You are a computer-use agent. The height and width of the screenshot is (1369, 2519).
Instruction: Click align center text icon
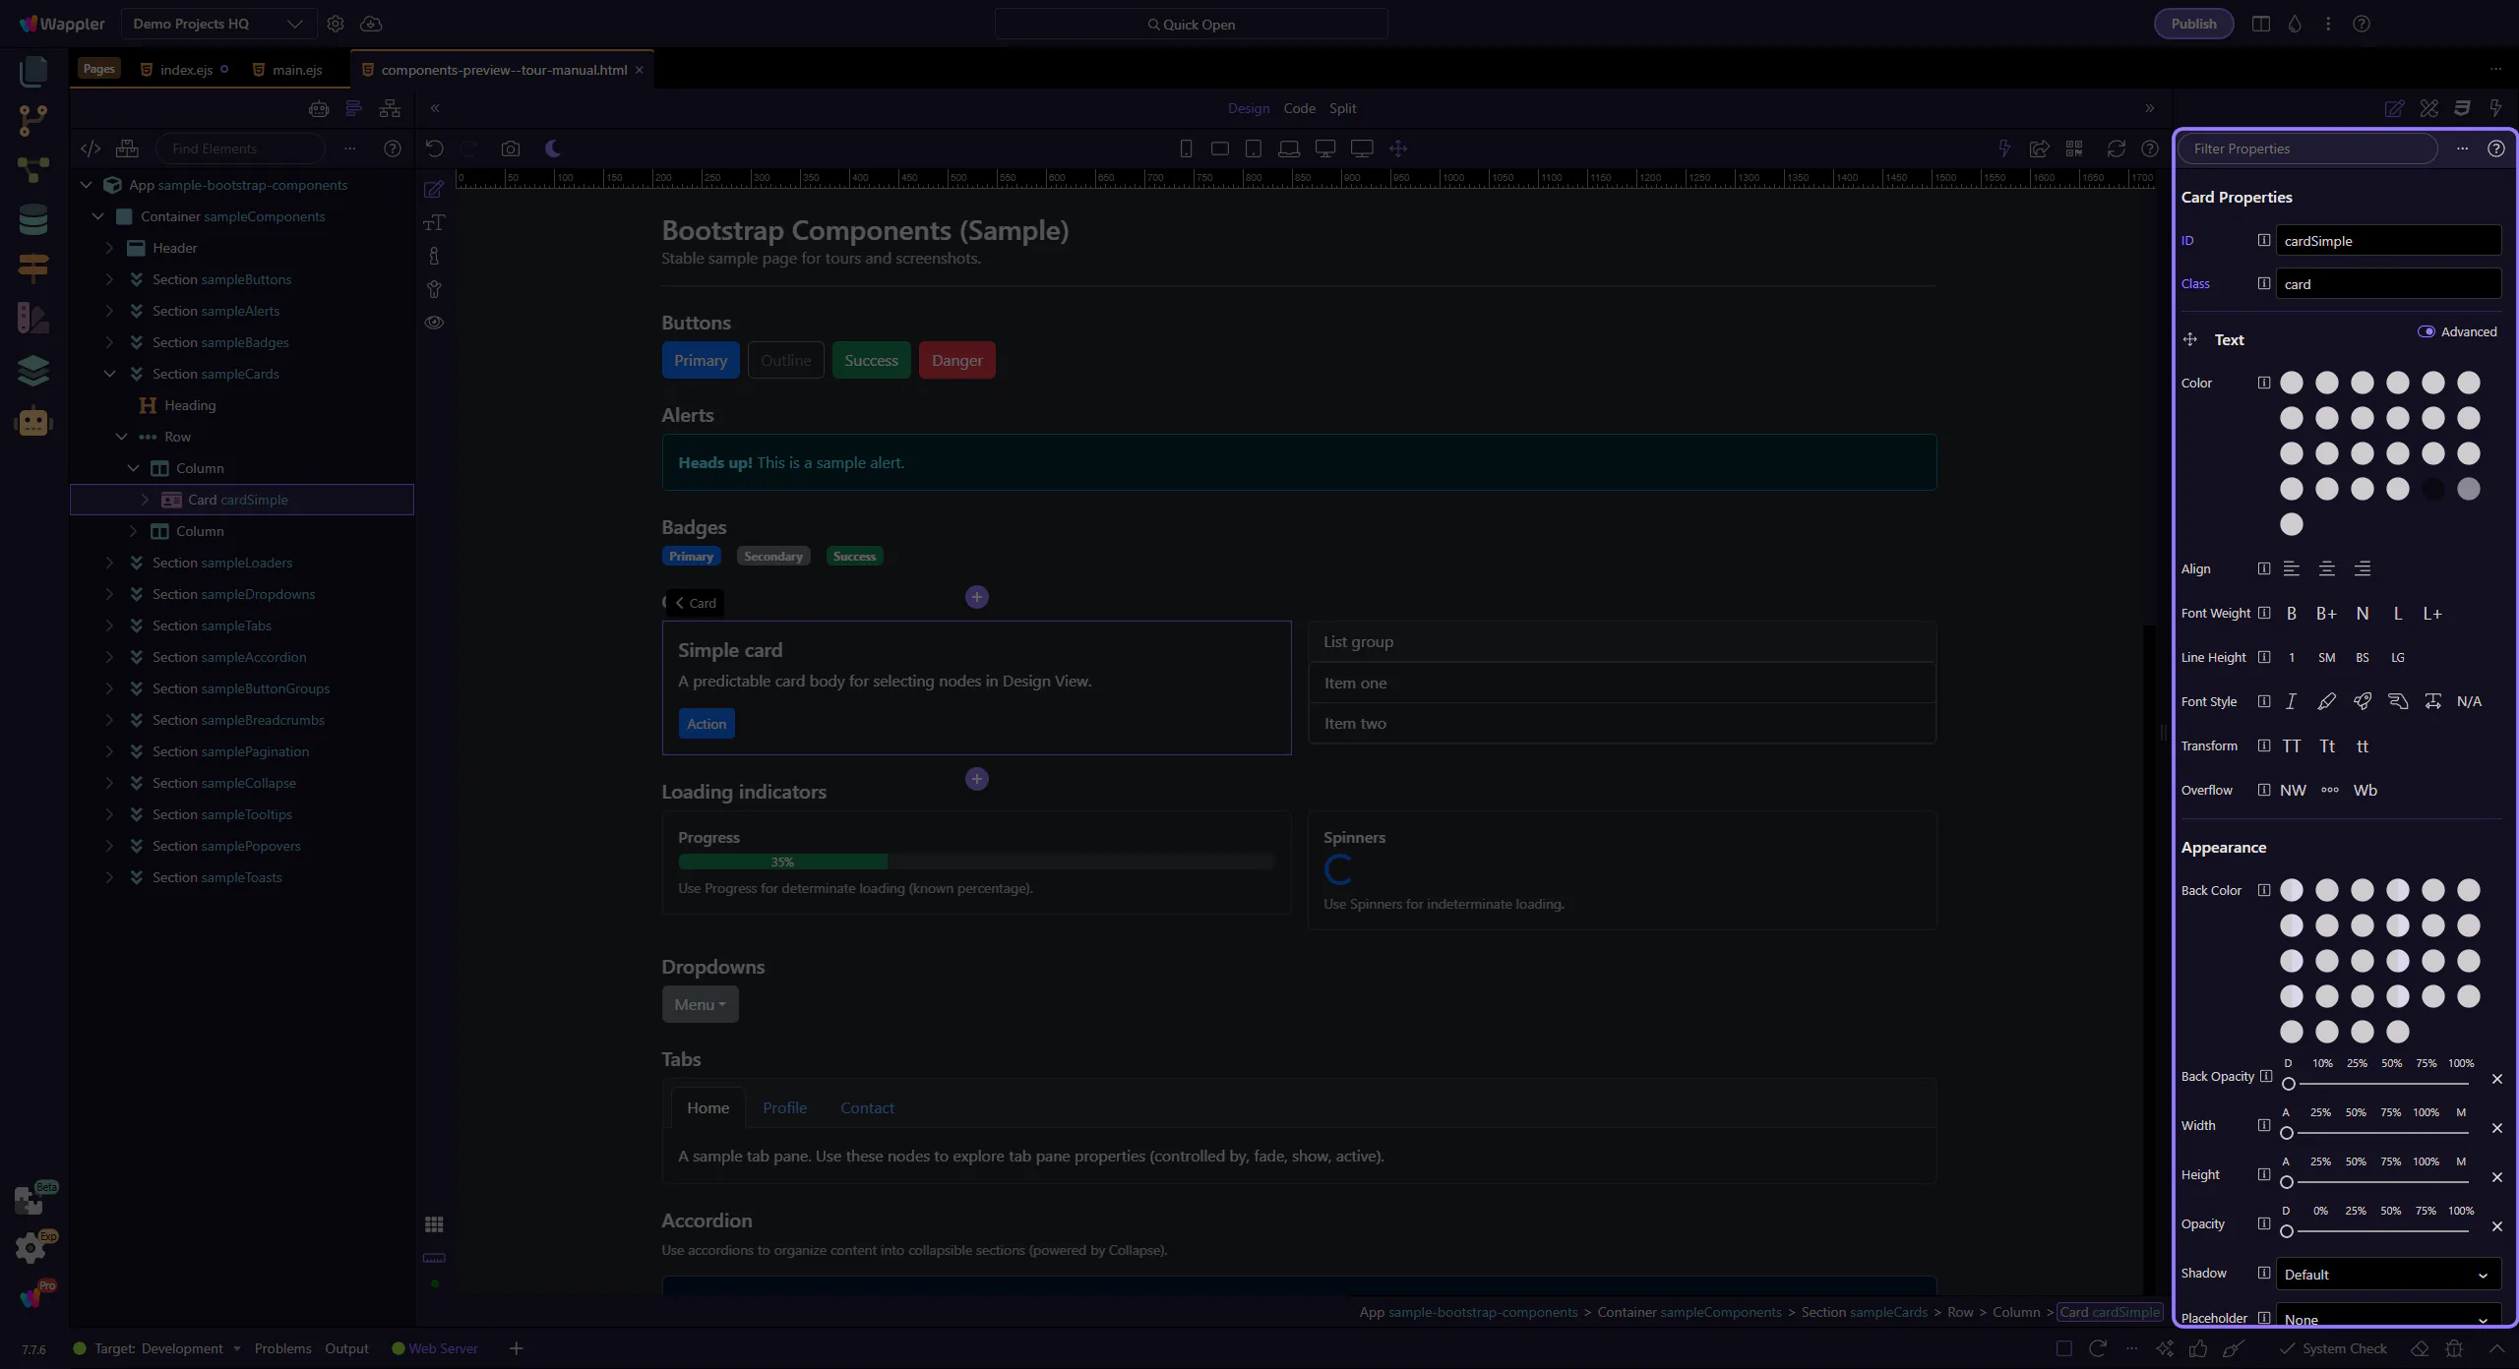pos(2326,568)
